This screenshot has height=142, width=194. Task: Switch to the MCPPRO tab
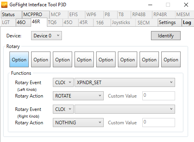point(36,15)
